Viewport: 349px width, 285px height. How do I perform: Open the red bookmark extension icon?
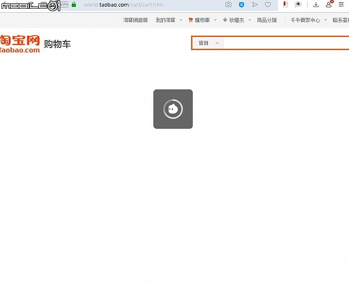coord(285,4)
